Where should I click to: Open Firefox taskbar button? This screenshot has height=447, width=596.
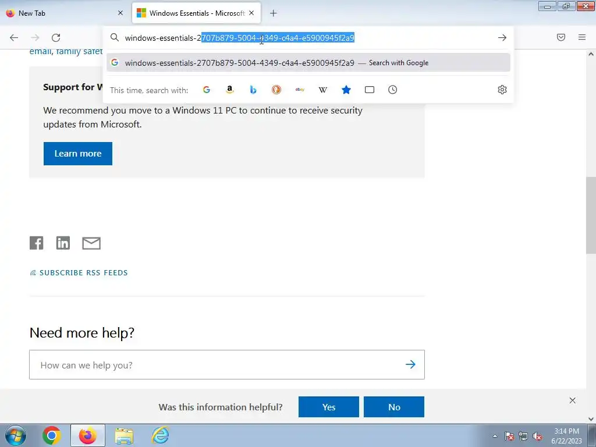point(88,435)
